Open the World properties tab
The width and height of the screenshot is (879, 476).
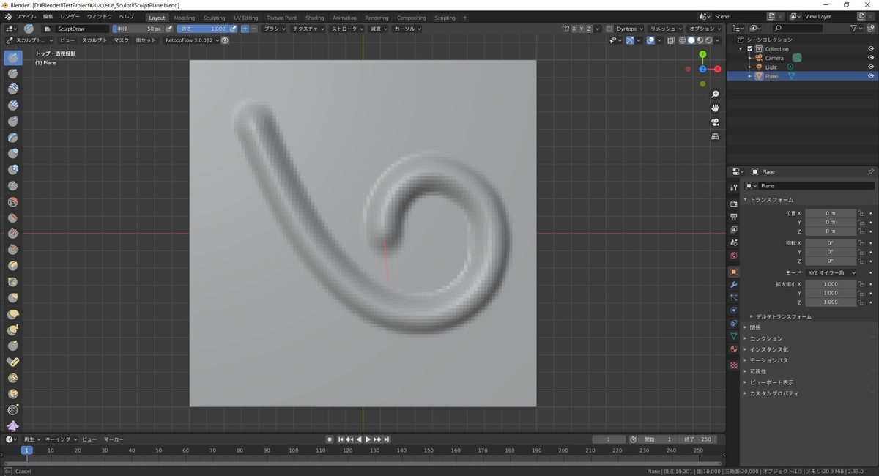coord(733,256)
